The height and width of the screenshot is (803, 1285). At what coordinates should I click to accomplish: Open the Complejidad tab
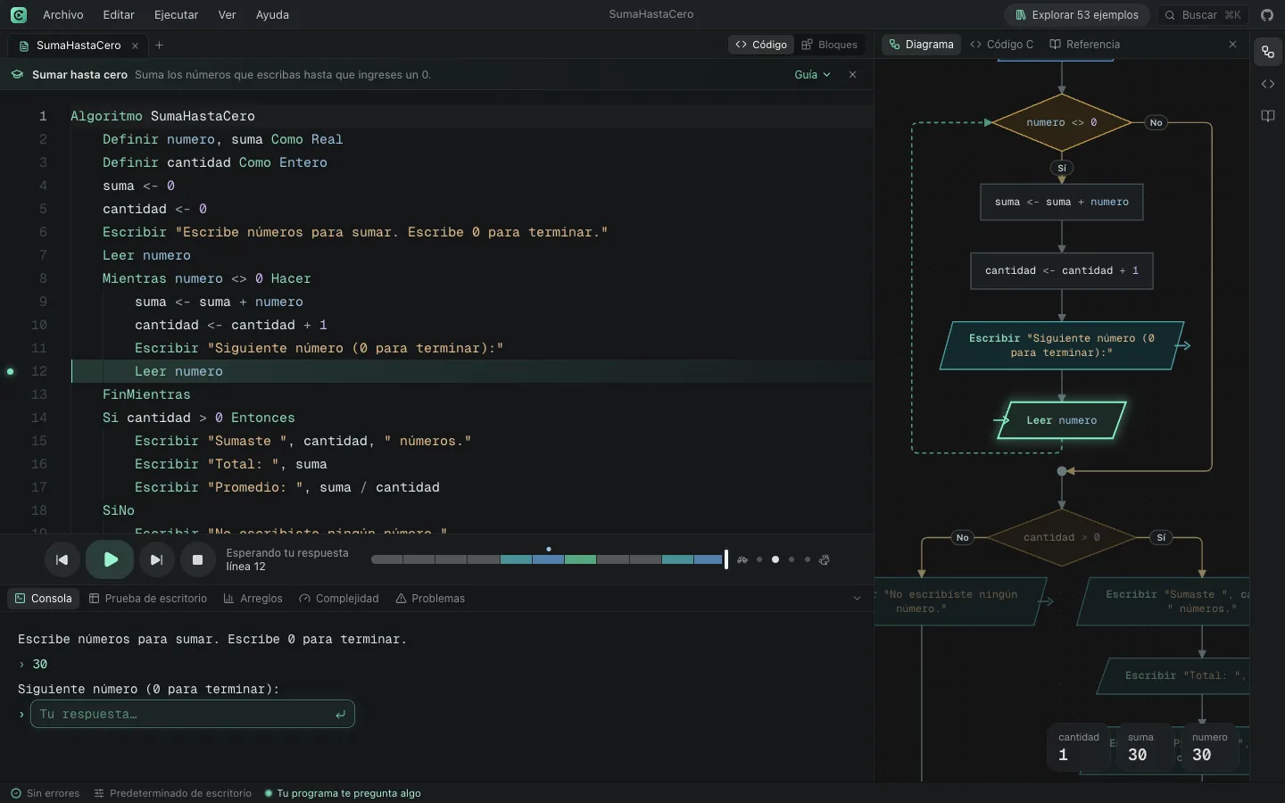pos(338,599)
